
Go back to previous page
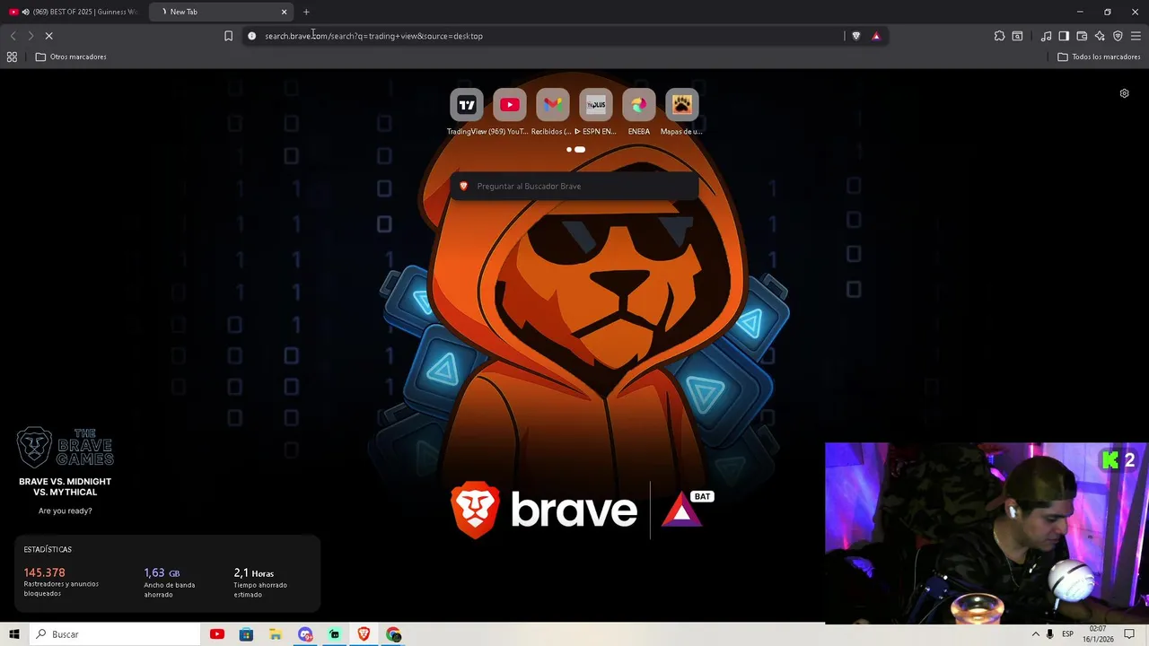click(13, 36)
